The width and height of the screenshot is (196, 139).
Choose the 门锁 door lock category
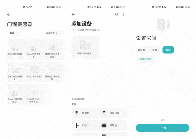click(x=86, y=125)
